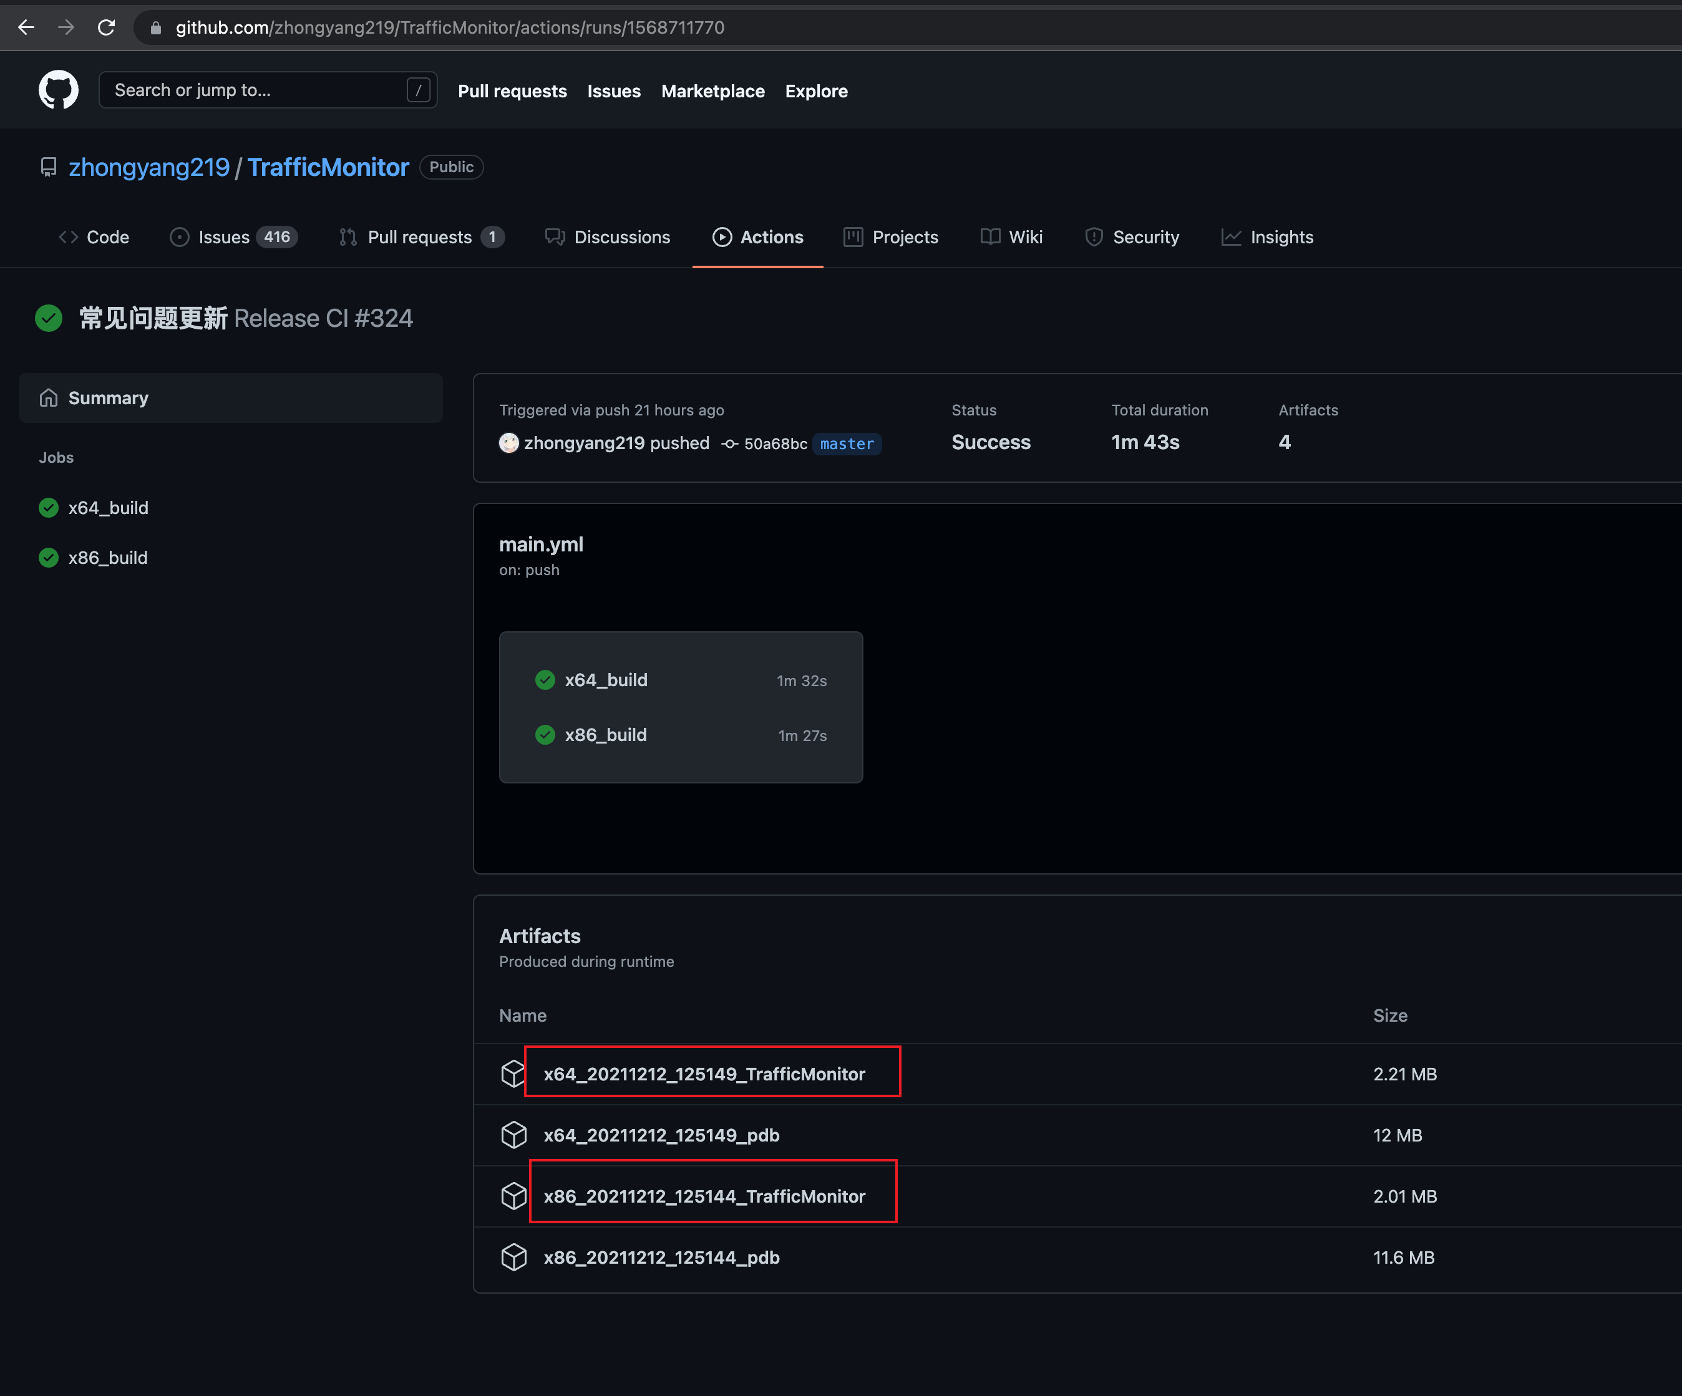This screenshot has height=1396, width=1682.
Task: Click the Security shield icon
Action: [1094, 237]
